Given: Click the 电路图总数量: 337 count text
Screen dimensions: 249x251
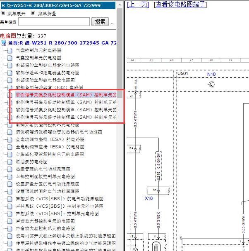Looking at the screenshot, I should click(23, 36).
